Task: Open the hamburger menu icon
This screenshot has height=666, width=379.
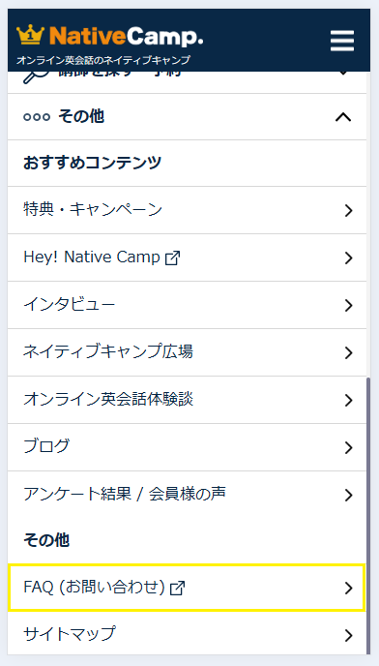Action: (x=342, y=41)
